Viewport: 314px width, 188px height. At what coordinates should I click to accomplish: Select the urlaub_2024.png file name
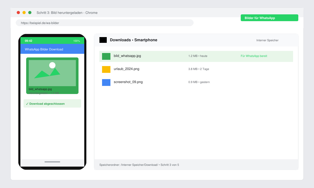[x=127, y=69]
